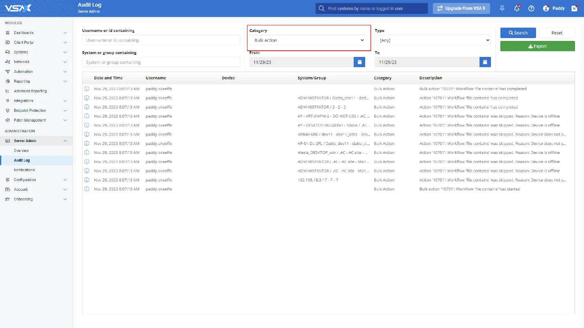Click the VSA X logo

(x=18, y=8)
